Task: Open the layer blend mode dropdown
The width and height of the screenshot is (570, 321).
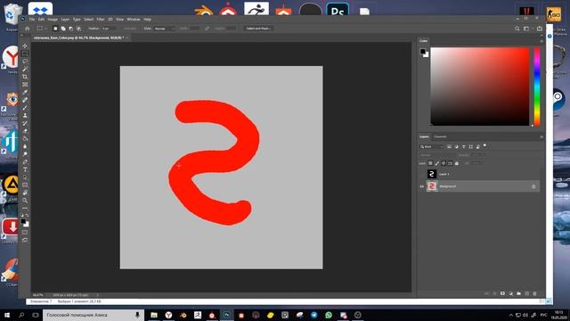Action: coord(436,155)
